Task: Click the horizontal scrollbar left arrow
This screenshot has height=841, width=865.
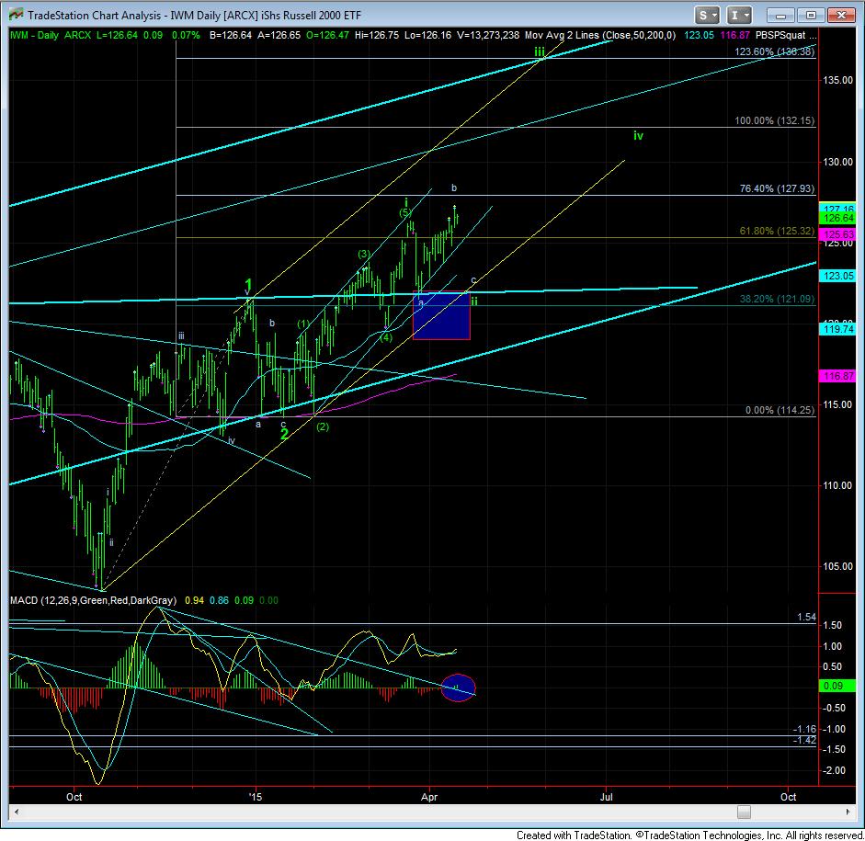Action: point(16,812)
